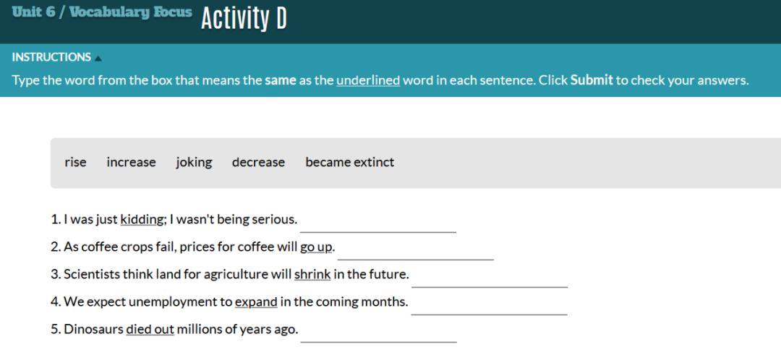Click the answer blank for sentence 5
Viewport: 781px width, 360px height.
click(x=378, y=333)
